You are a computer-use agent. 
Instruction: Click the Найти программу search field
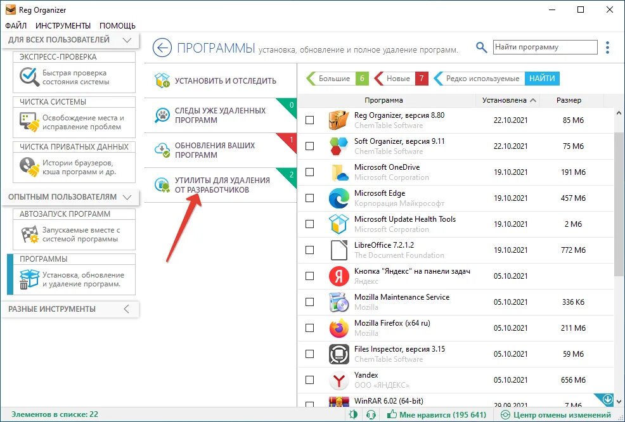coord(545,47)
